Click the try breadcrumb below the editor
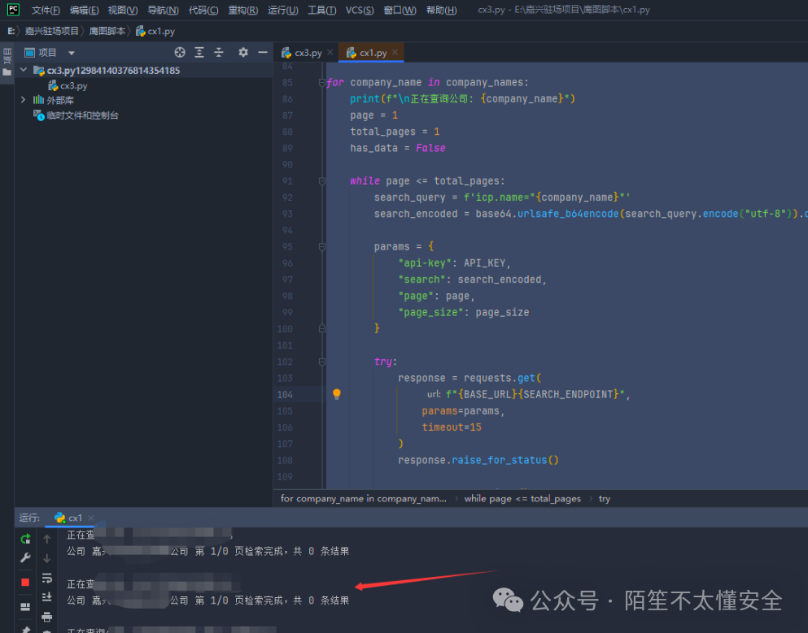 (604, 498)
